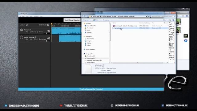197x111 pixels.
Task: Select Computador in the navigation pane
Action: pyautogui.click(x=88, y=54)
